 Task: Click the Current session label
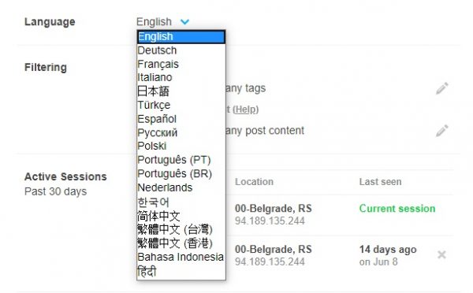tap(397, 208)
